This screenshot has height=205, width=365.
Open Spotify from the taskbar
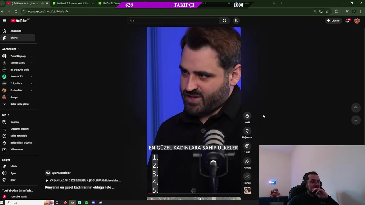[x=86, y=203]
